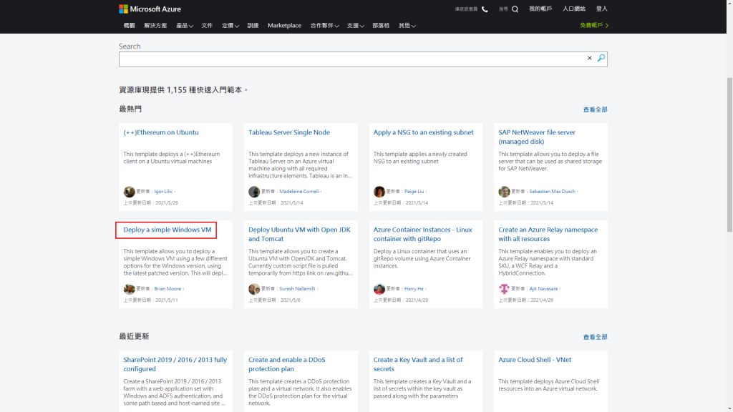Viewport: 733px width, 412px height.
Task: Click author name Ajit Navasare
Action: [x=543, y=289]
